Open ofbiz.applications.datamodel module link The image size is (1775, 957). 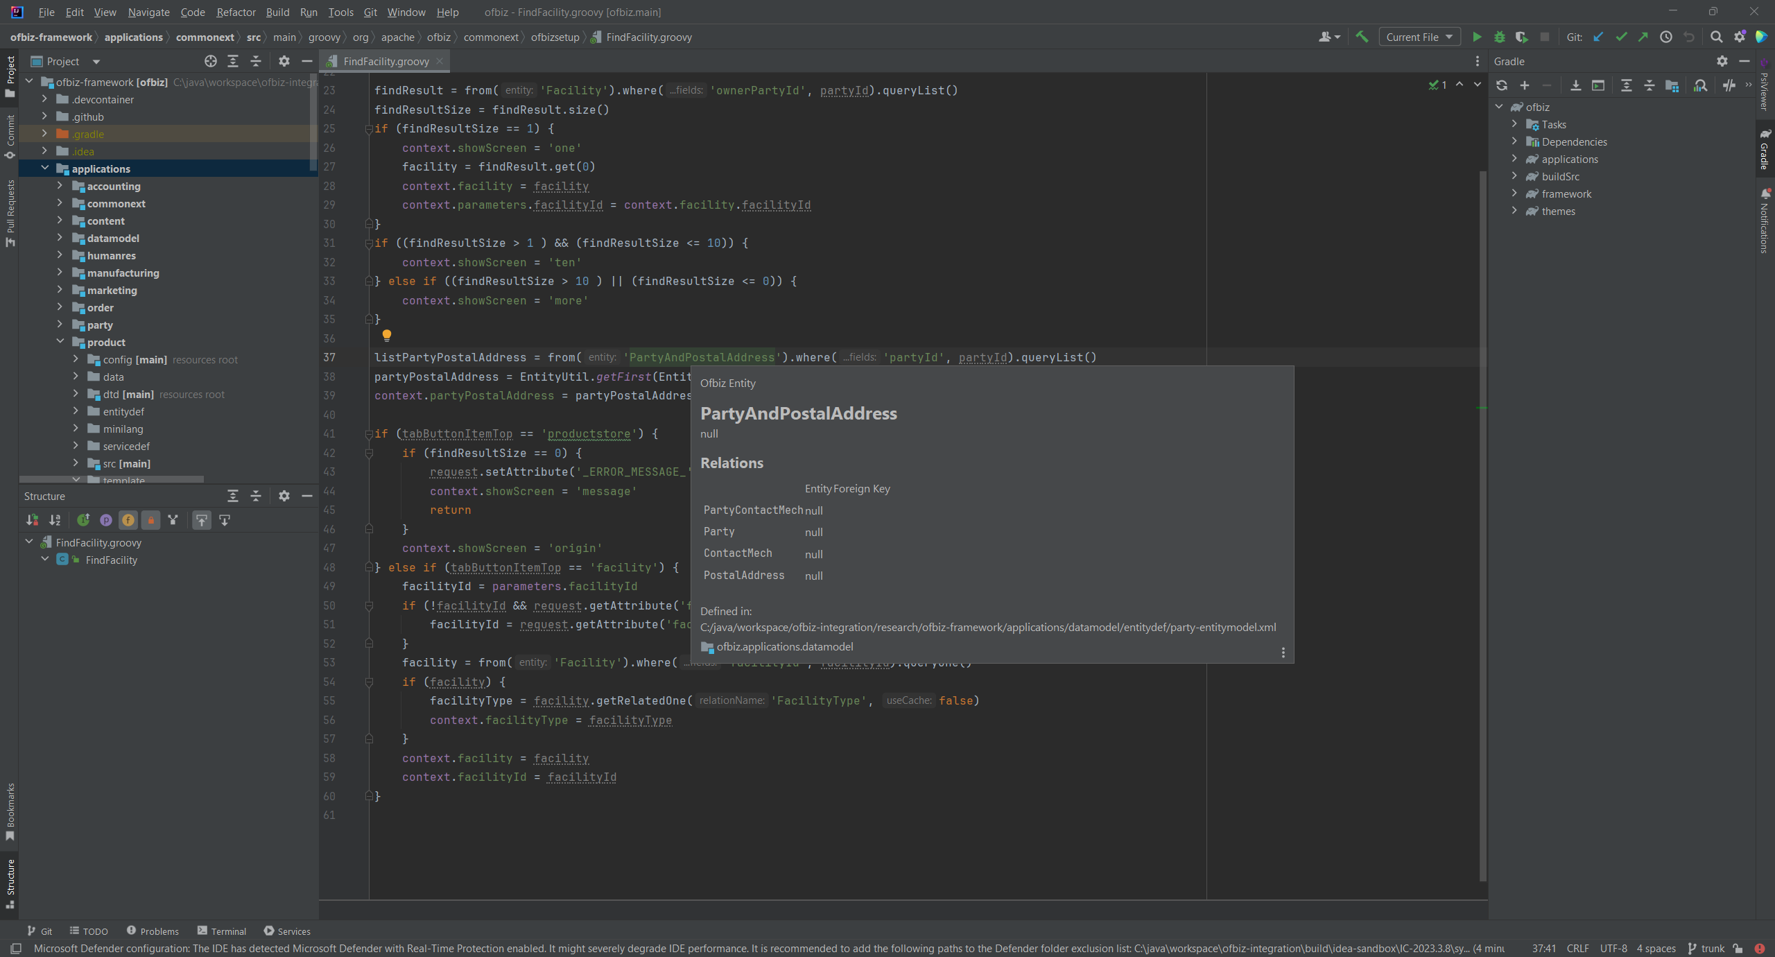click(x=785, y=647)
